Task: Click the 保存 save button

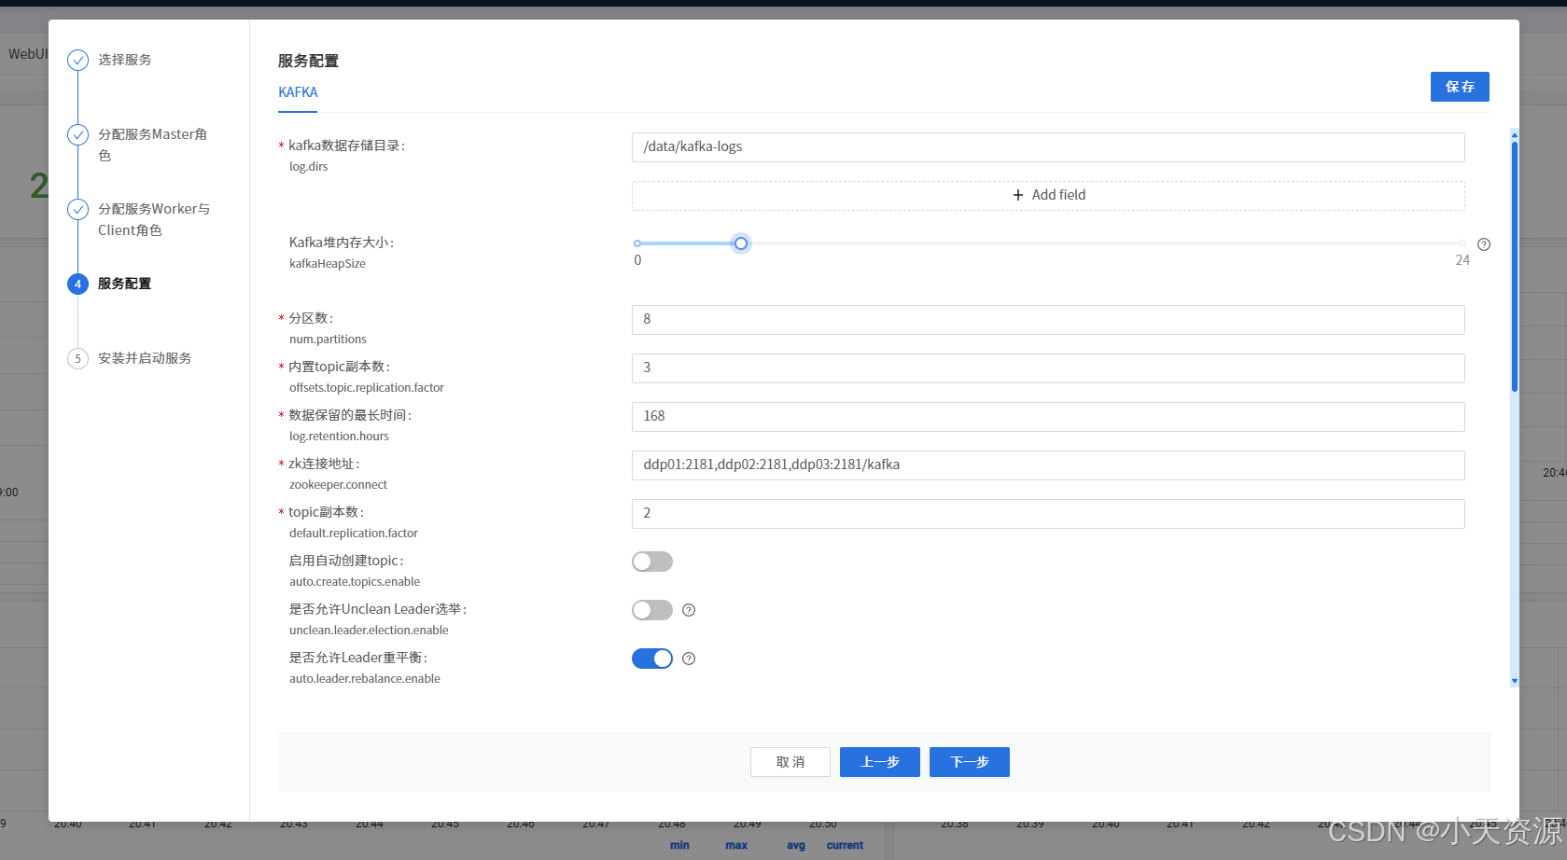Action: [x=1460, y=87]
